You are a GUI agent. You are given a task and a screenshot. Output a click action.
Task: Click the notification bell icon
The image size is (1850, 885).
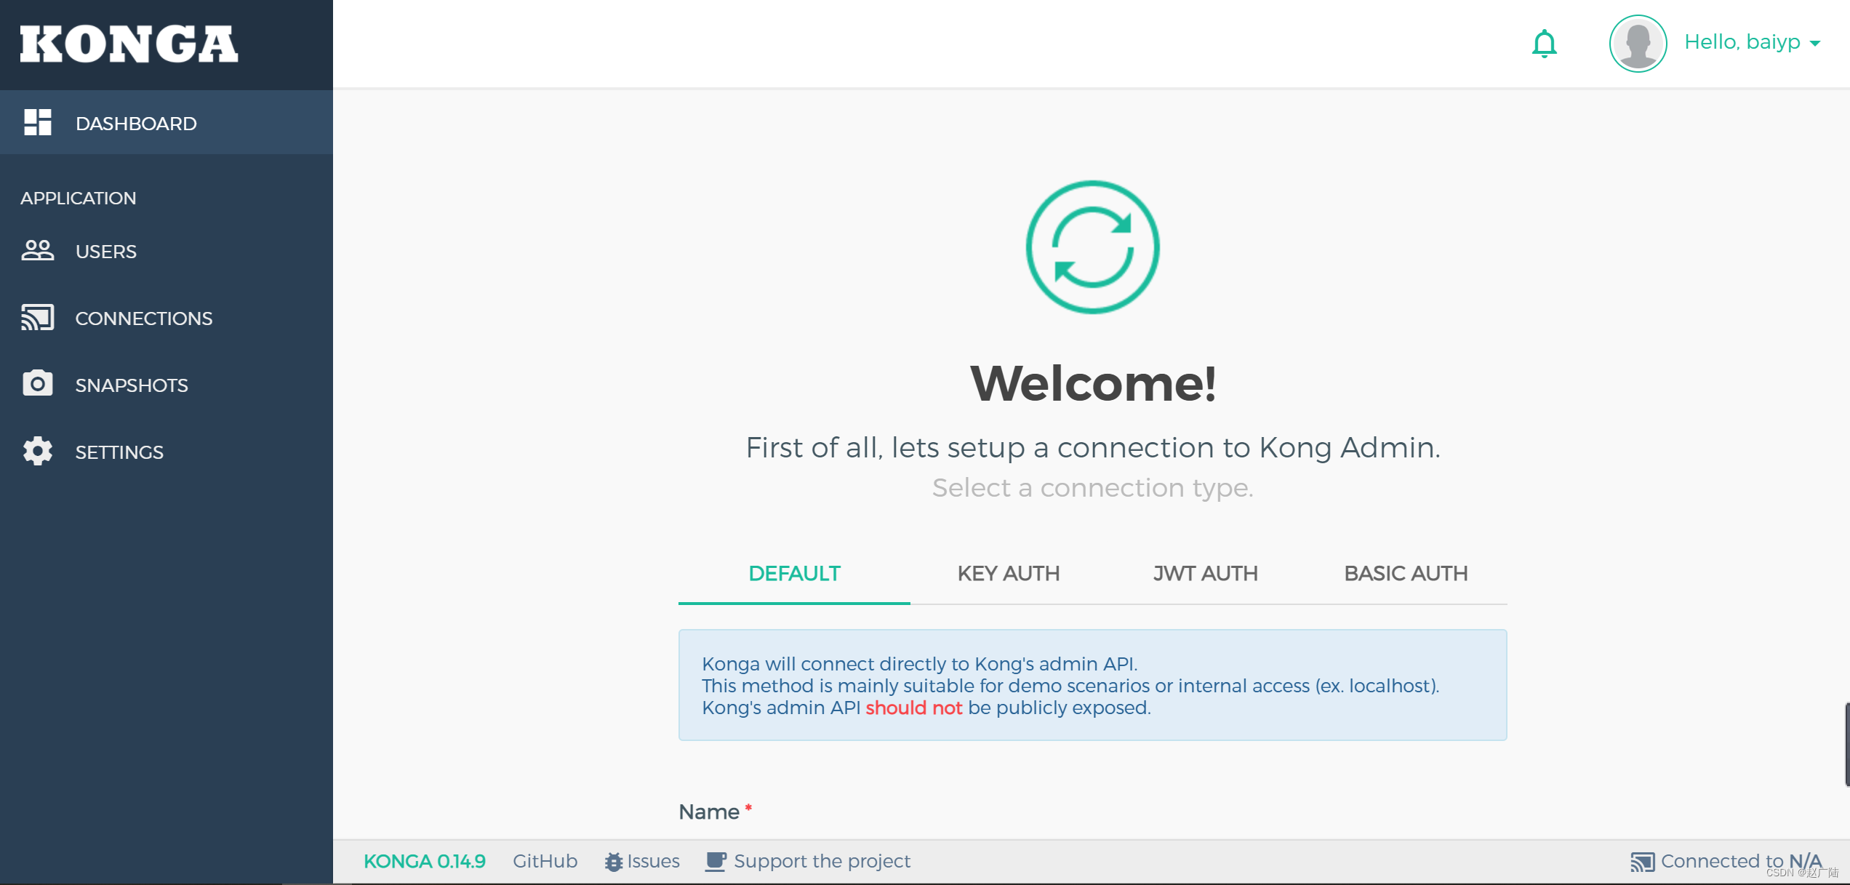(1543, 42)
